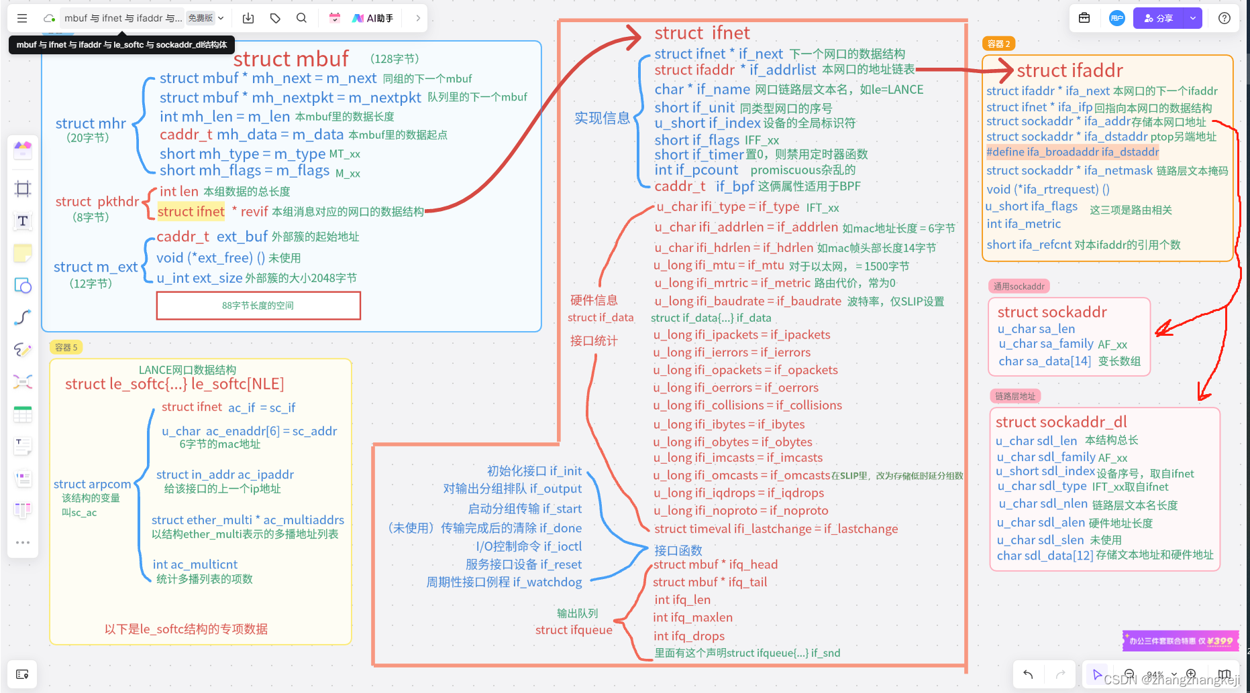Click the #define ifa_broadaddr ifa_dstaddr line
Image resolution: width=1250 pixels, height=693 pixels.
pos(1073,152)
